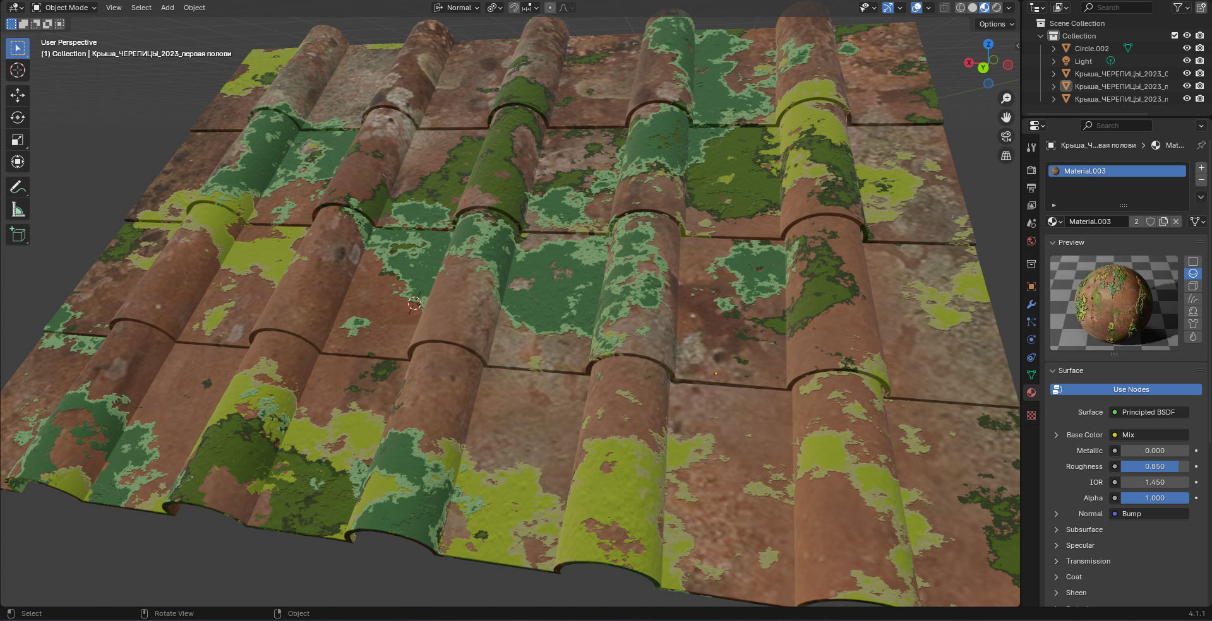The height and width of the screenshot is (621, 1212).
Task: Switch to solid viewport shading
Action: tap(973, 8)
